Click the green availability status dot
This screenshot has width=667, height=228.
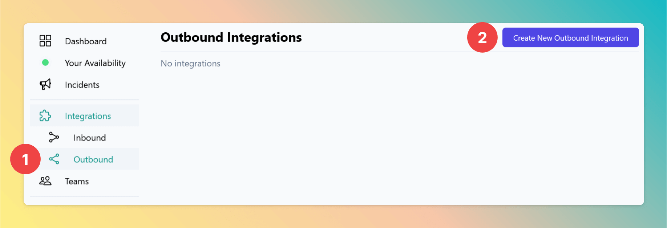[x=45, y=62]
